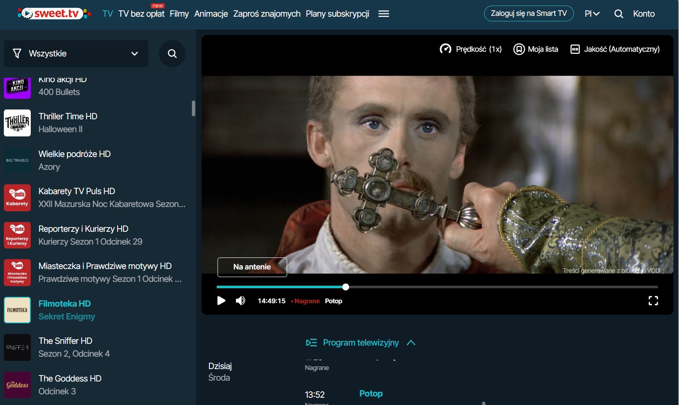Go to Animacje
Viewport: 679px width, 405px height.
coord(211,14)
